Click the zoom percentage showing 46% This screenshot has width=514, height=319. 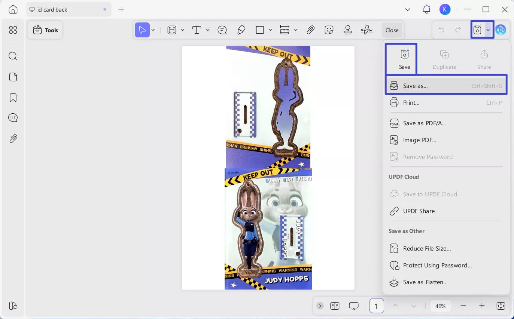441,306
